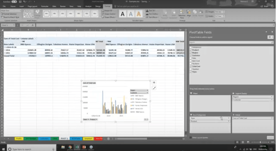Open the File menu tab
Image resolution: width=279 pixels, height=151 pixels.
[4, 7]
